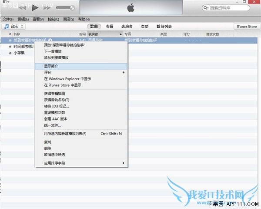
Task: Open the 编辑(E) menu
Action: pos(23,19)
